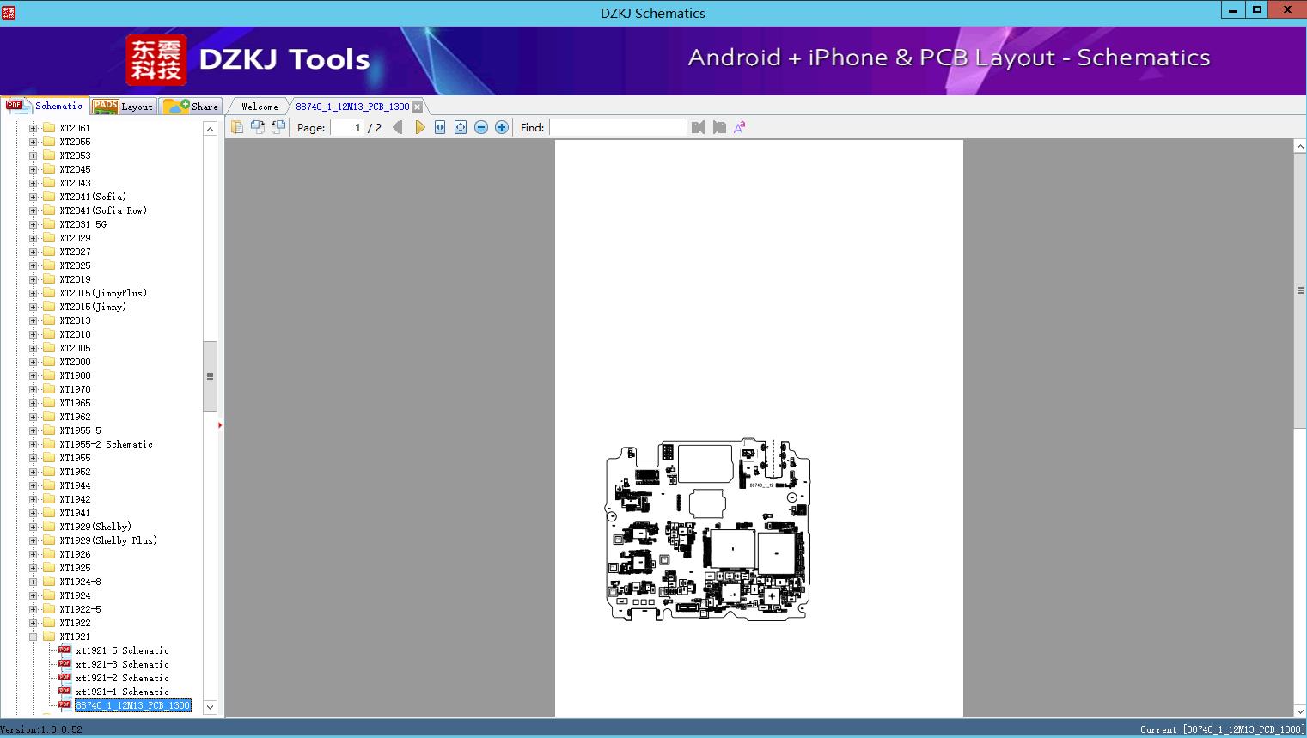
Task: Select the XT2045 folder
Action: (x=75, y=169)
